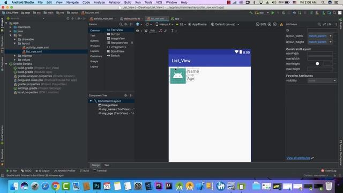Open the API 28 version dropdown

[x=181, y=24]
